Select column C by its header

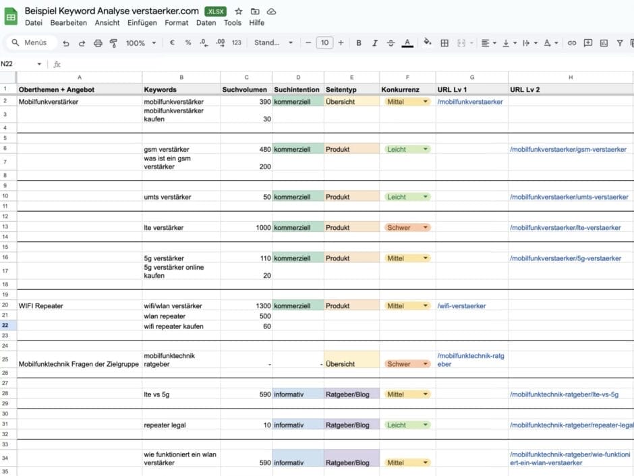246,77
